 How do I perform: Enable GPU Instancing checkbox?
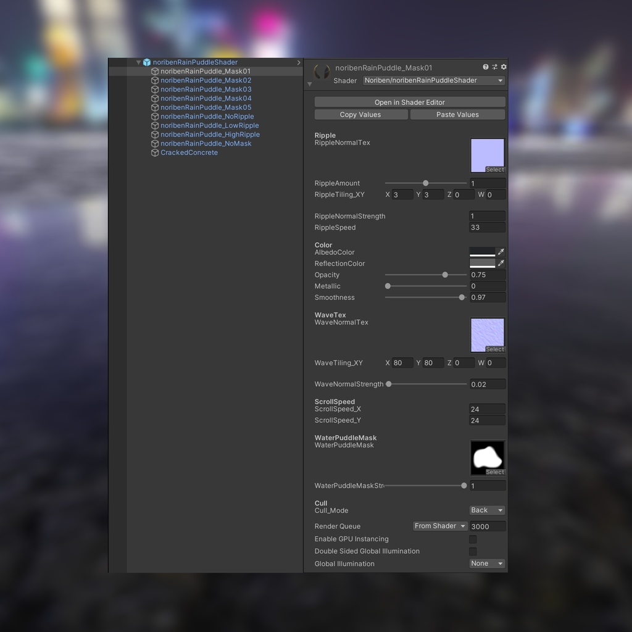473,539
